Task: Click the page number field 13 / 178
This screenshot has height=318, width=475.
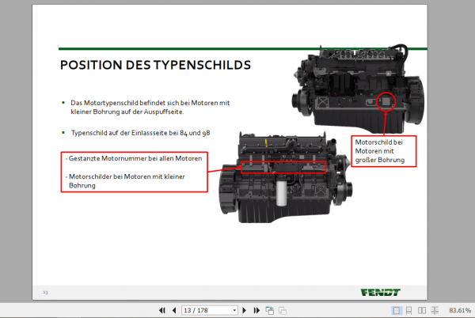Action: 209,310
